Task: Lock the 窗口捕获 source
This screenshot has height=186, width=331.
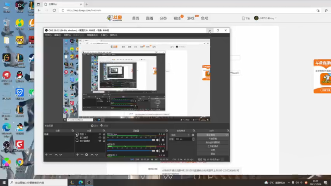Action: point(104,138)
